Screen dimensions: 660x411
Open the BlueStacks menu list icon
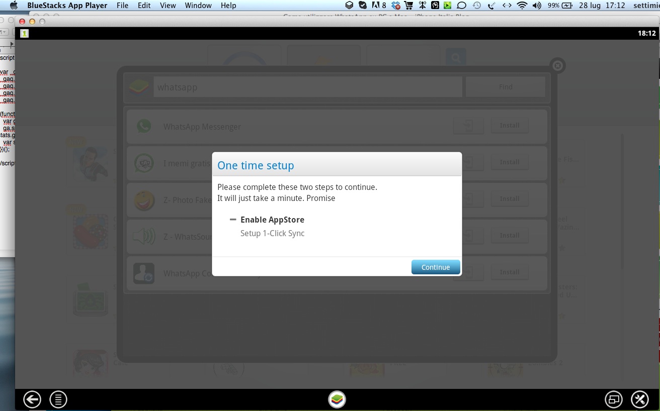(x=58, y=399)
